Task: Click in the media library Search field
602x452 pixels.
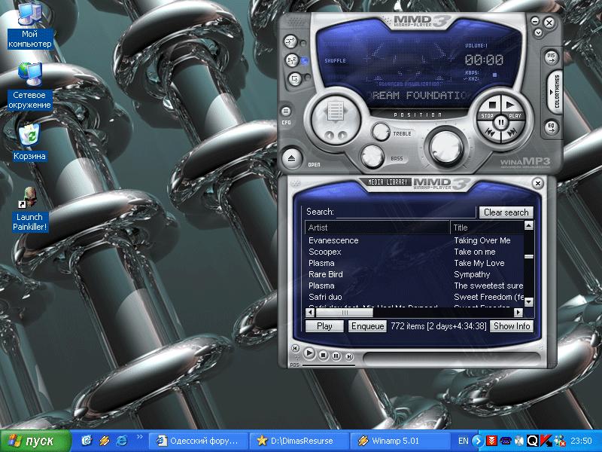Action: coord(405,212)
